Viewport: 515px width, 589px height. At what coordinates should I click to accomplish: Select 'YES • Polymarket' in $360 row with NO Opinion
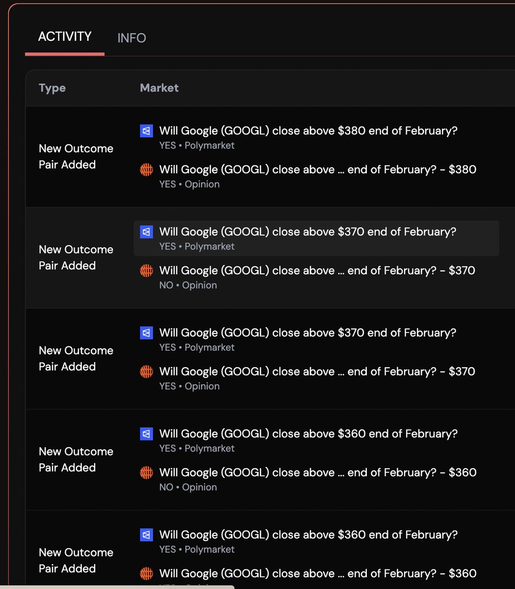(x=197, y=449)
